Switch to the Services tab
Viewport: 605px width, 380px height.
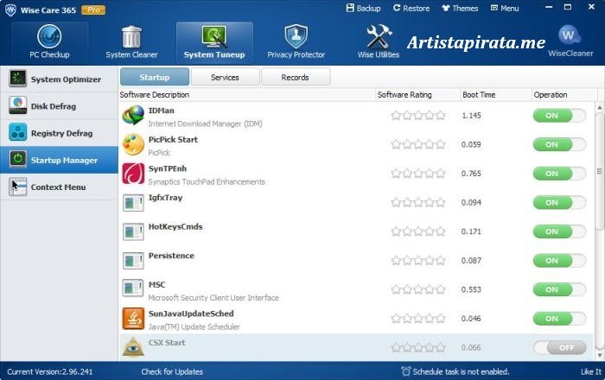click(x=225, y=77)
